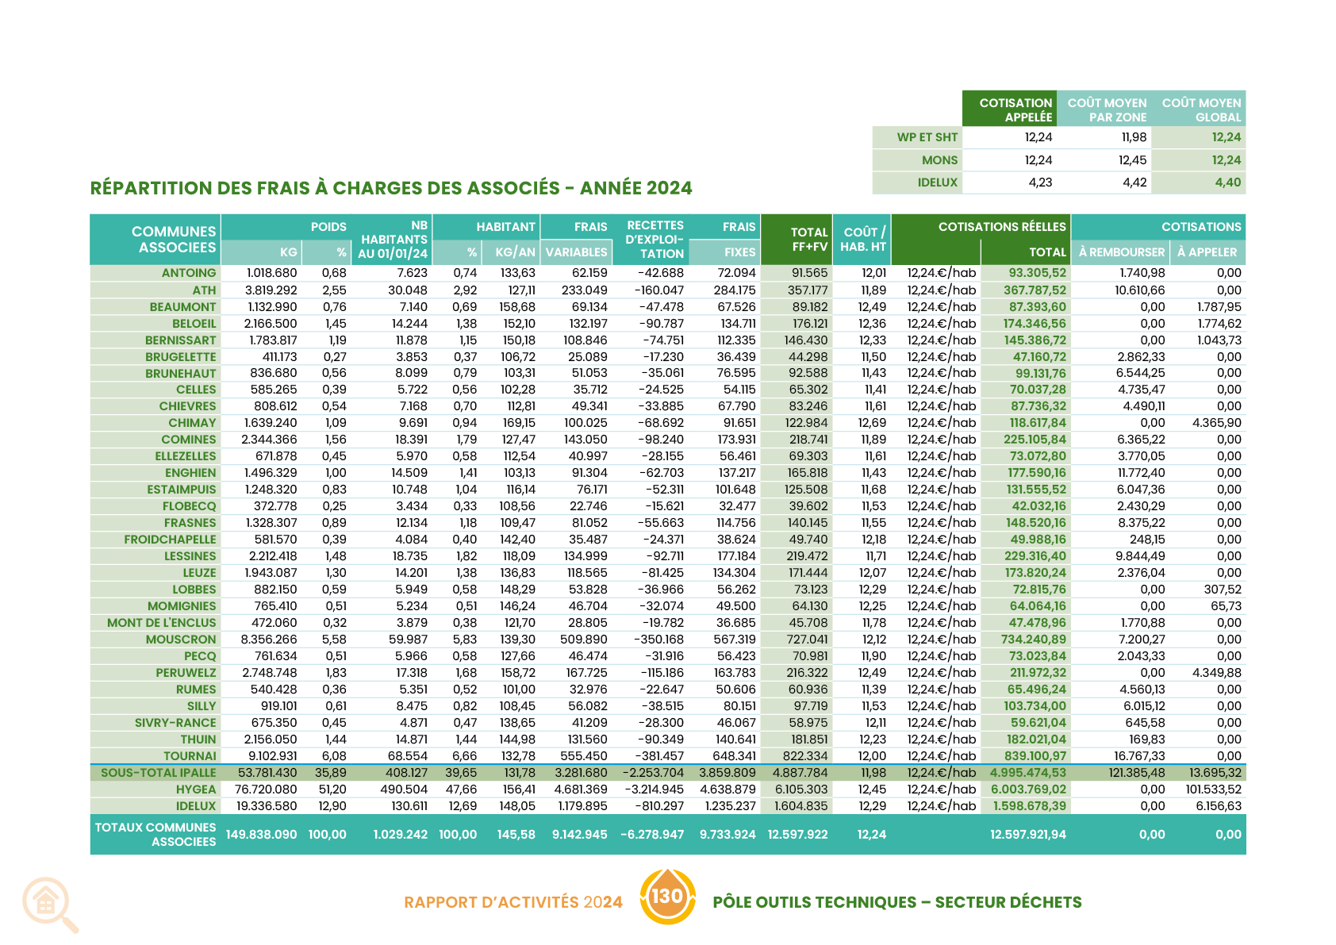
Task: Click the ANTOING total cotisation 93.305,52
Action: (x=1037, y=273)
